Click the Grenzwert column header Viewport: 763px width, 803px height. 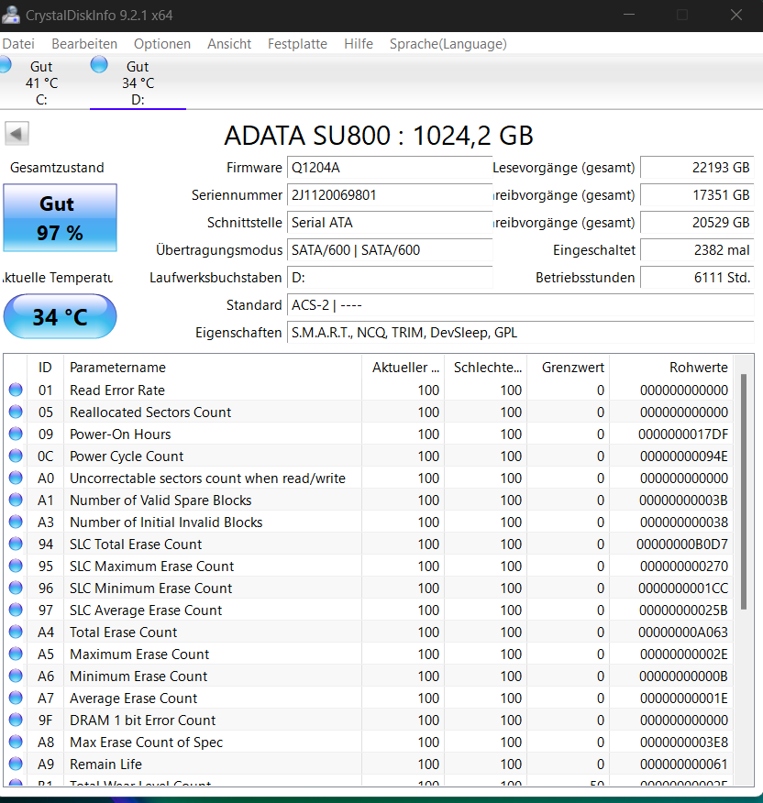point(569,368)
